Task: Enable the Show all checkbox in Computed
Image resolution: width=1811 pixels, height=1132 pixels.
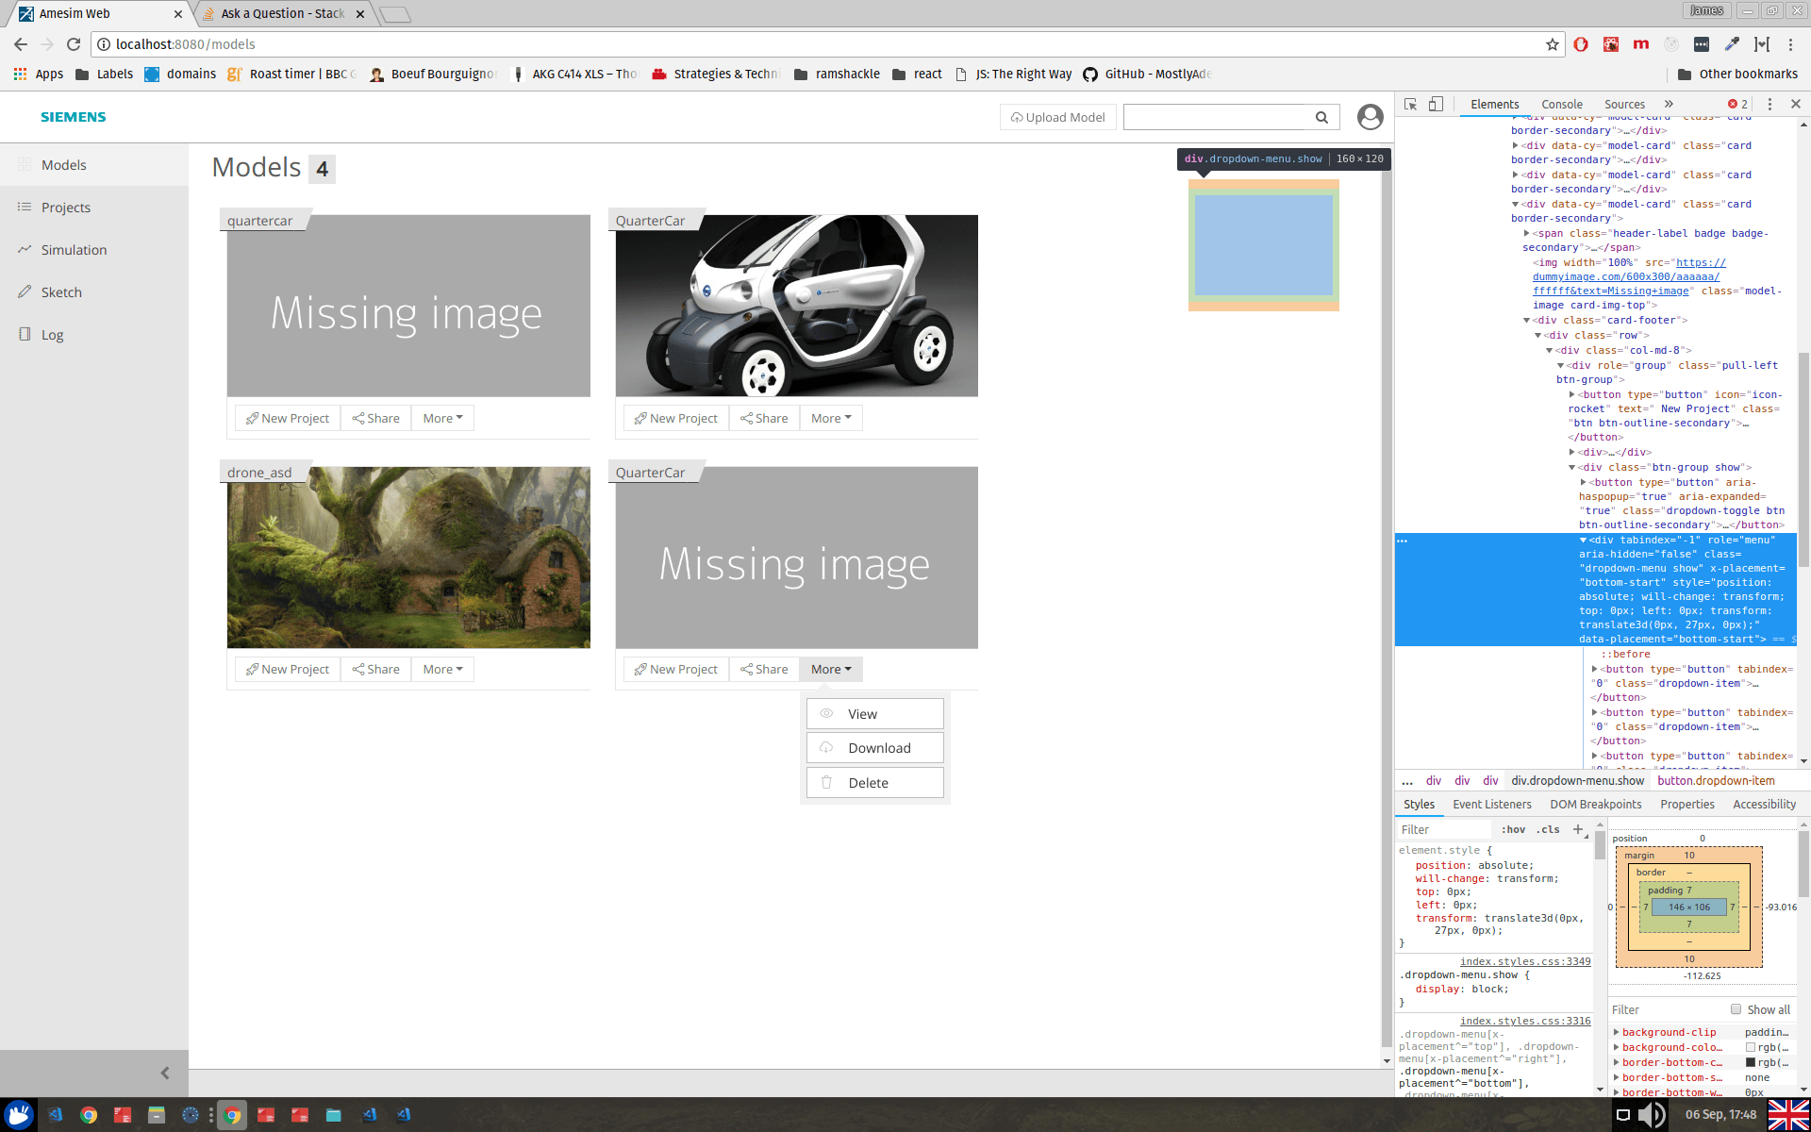Action: coord(1736,1009)
